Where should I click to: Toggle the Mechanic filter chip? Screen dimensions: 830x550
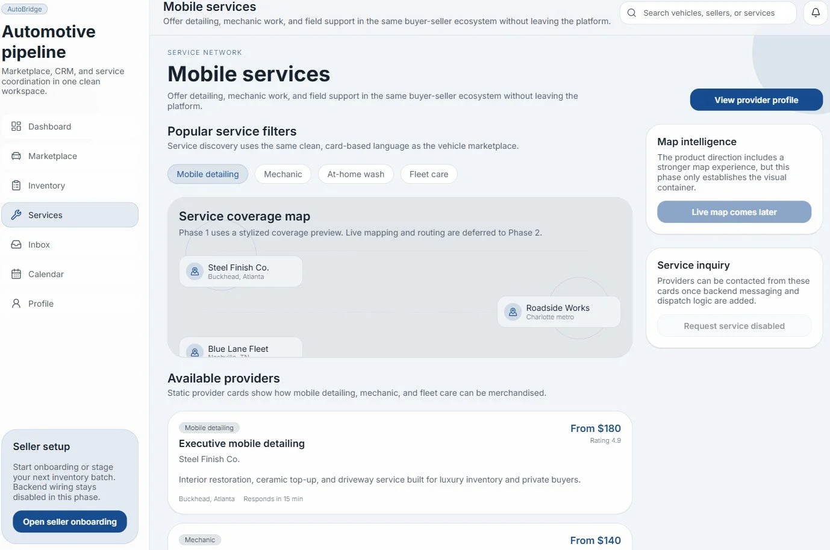tap(283, 174)
